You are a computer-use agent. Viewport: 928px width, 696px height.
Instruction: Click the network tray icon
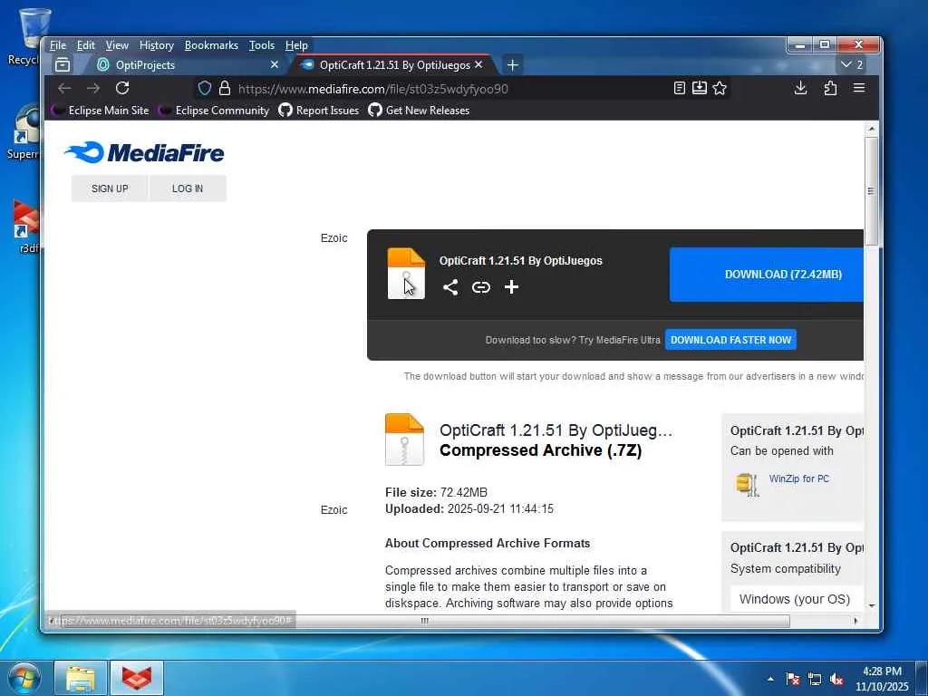coord(815,679)
